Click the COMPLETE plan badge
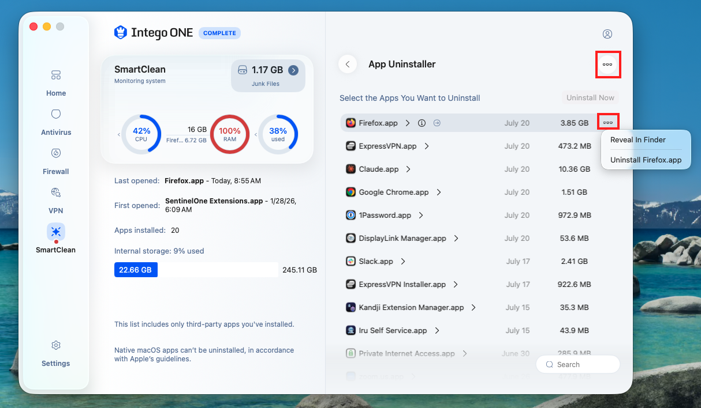701x408 pixels. click(x=219, y=33)
